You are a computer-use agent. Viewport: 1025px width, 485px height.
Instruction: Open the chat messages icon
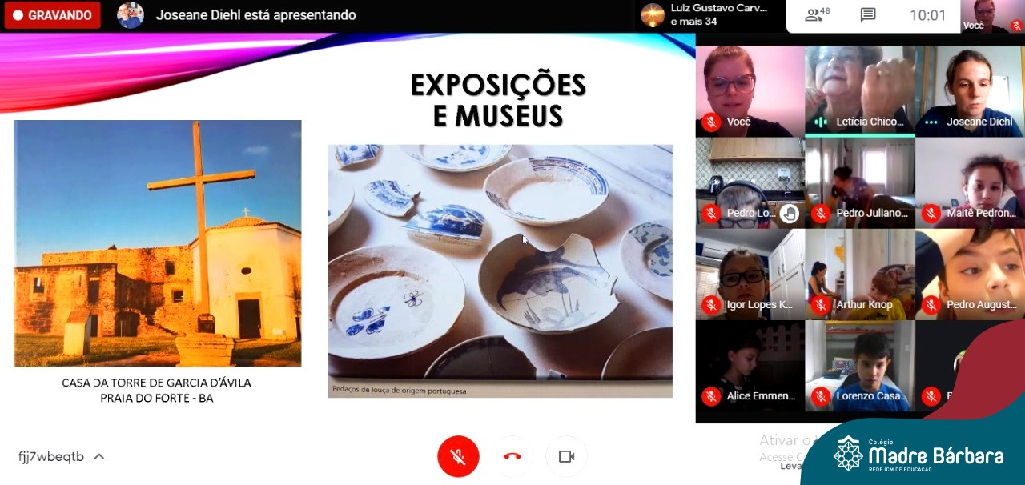pos(868,15)
